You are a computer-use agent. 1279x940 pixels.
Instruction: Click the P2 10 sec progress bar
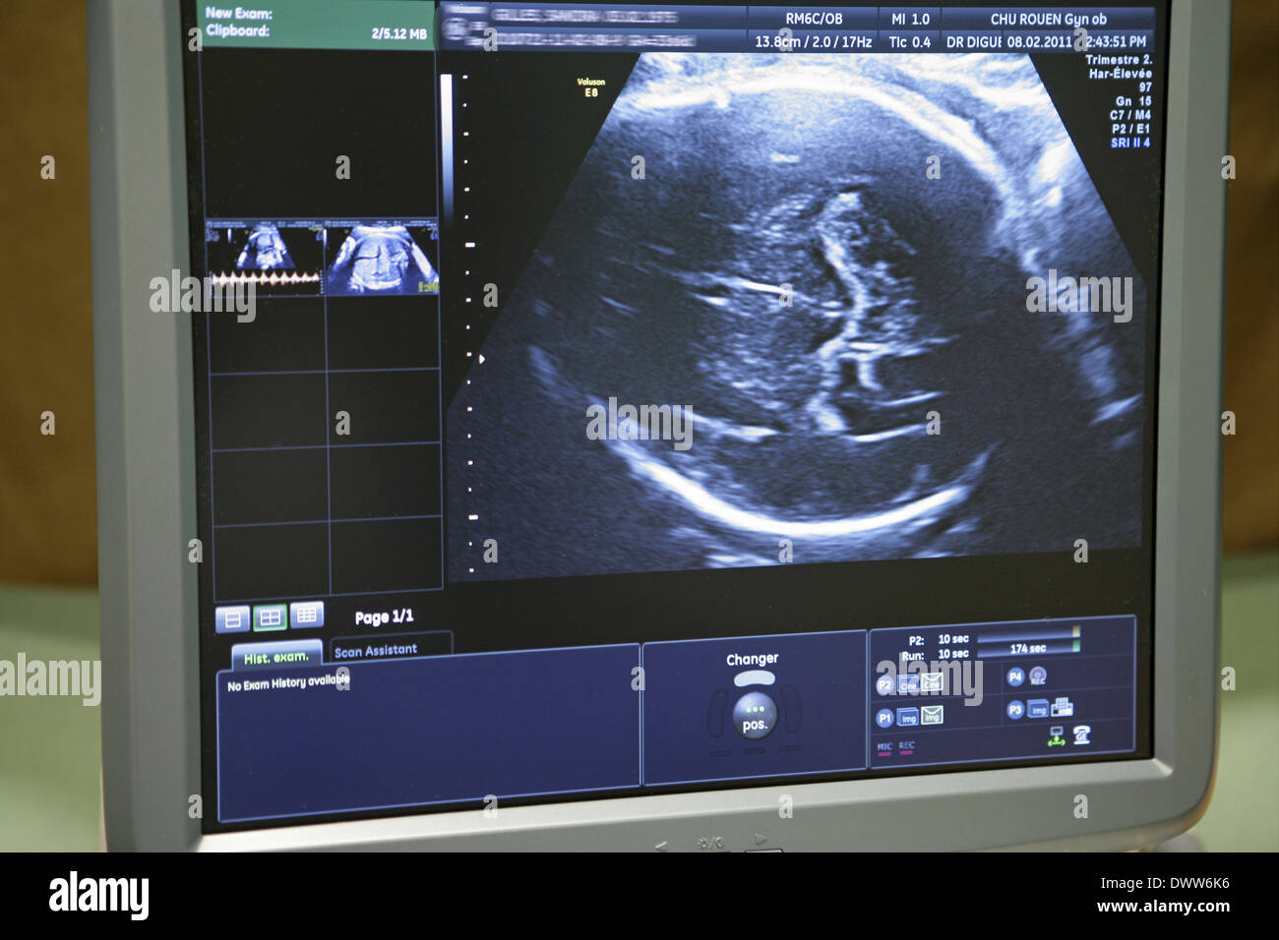click(1028, 633)
